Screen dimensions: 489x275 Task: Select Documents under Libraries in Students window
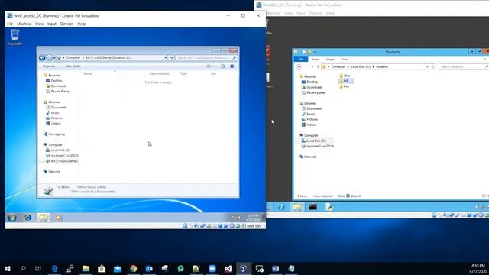point(312,108)
